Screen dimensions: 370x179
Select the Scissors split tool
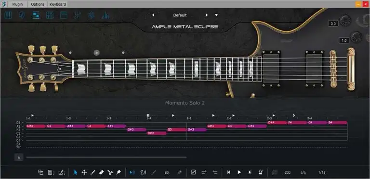point(110,172)
